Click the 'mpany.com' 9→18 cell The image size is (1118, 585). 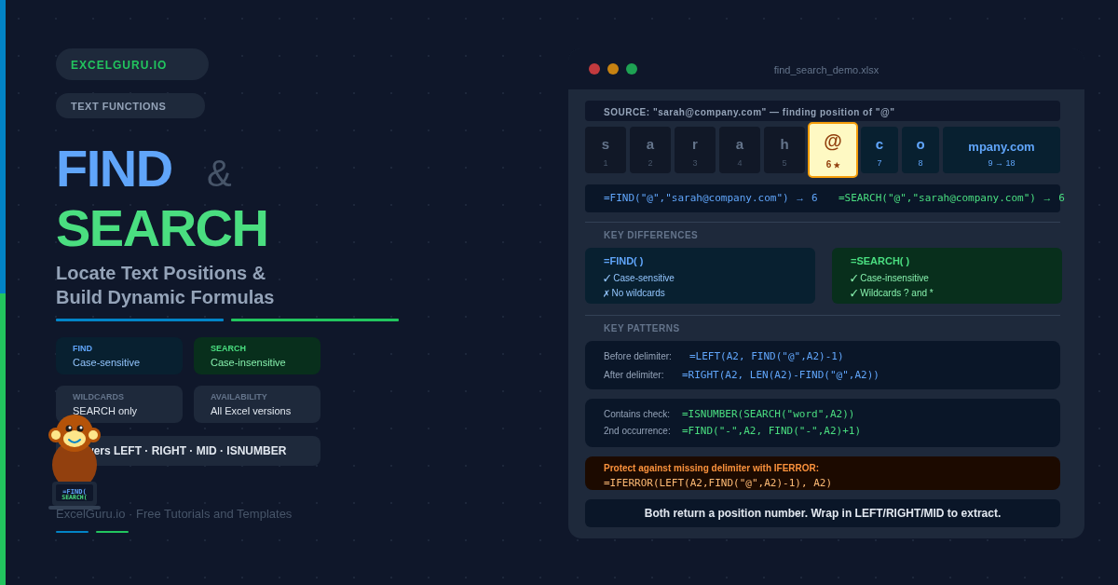point(1001,150)
